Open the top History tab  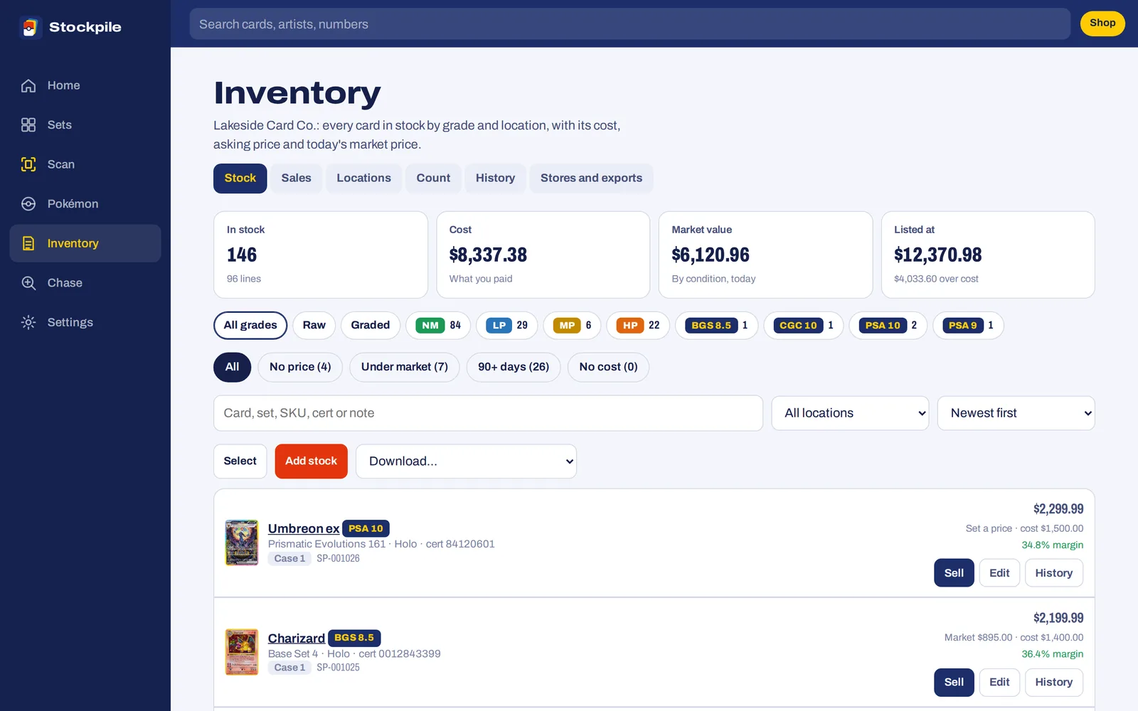pos(495,178)
